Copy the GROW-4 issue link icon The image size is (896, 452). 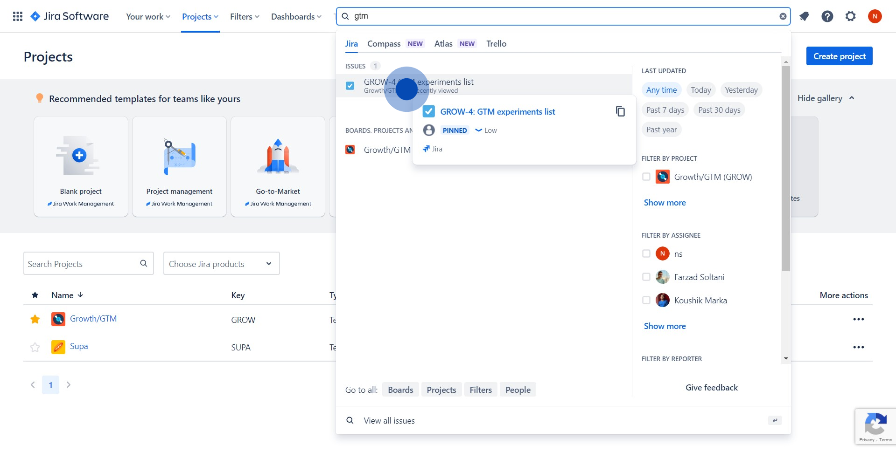point(620,111)
